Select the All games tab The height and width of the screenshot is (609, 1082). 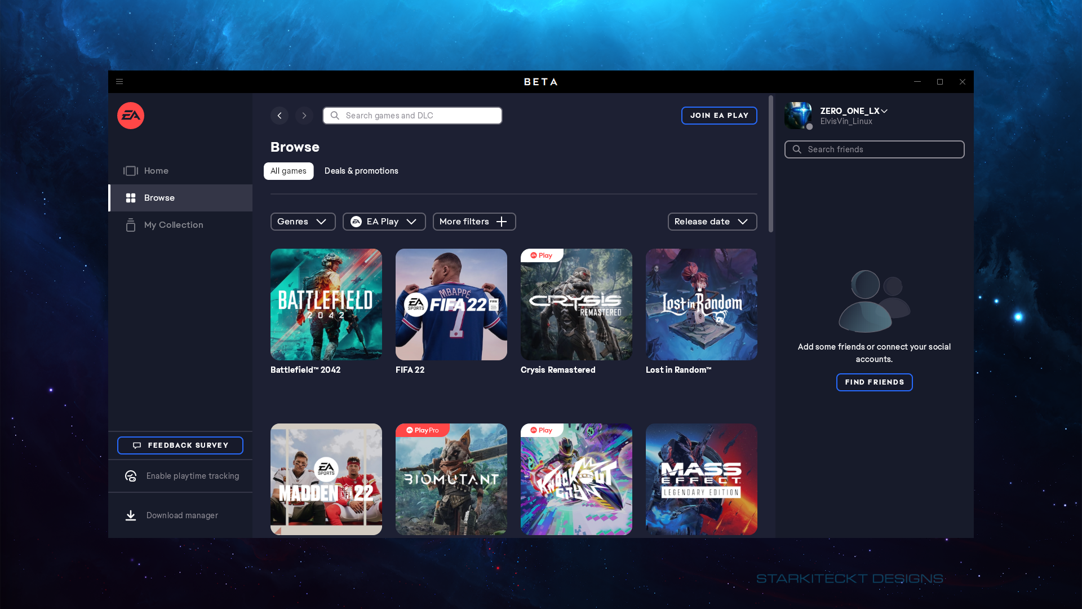(x=289, y=171)
